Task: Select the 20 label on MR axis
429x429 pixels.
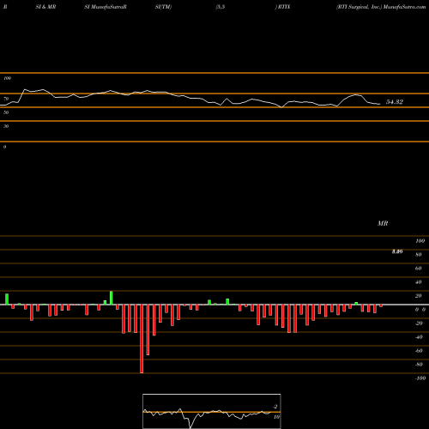Action: tap(419, 296)
